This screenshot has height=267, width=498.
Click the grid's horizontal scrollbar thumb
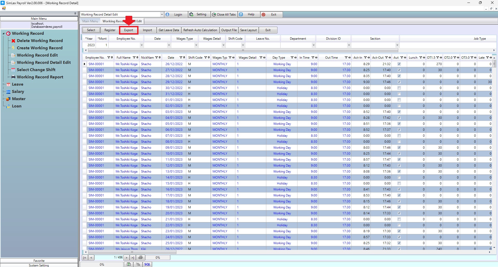pyautogui.click(x=132, y=252)
